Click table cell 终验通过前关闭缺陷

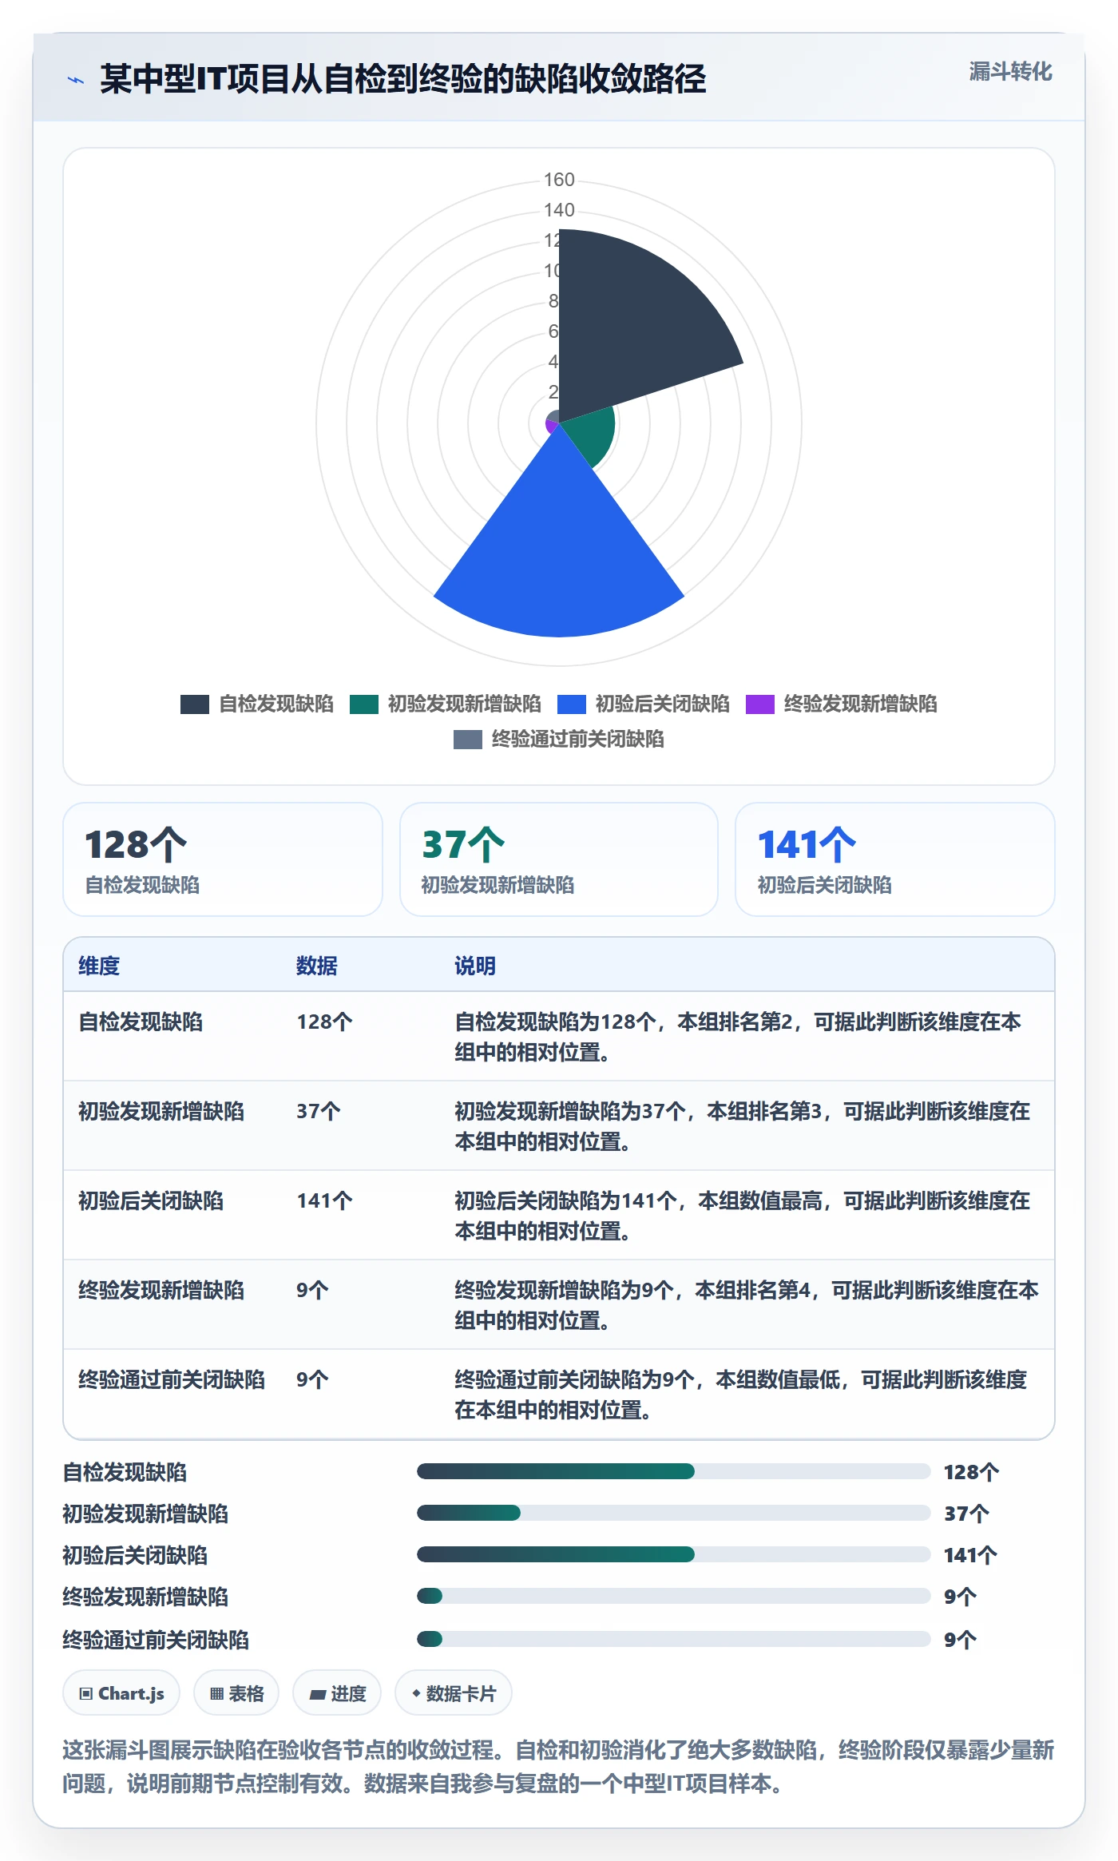172,1379
